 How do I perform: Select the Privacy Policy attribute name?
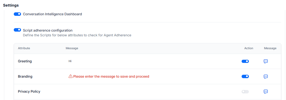pos(29,92)
